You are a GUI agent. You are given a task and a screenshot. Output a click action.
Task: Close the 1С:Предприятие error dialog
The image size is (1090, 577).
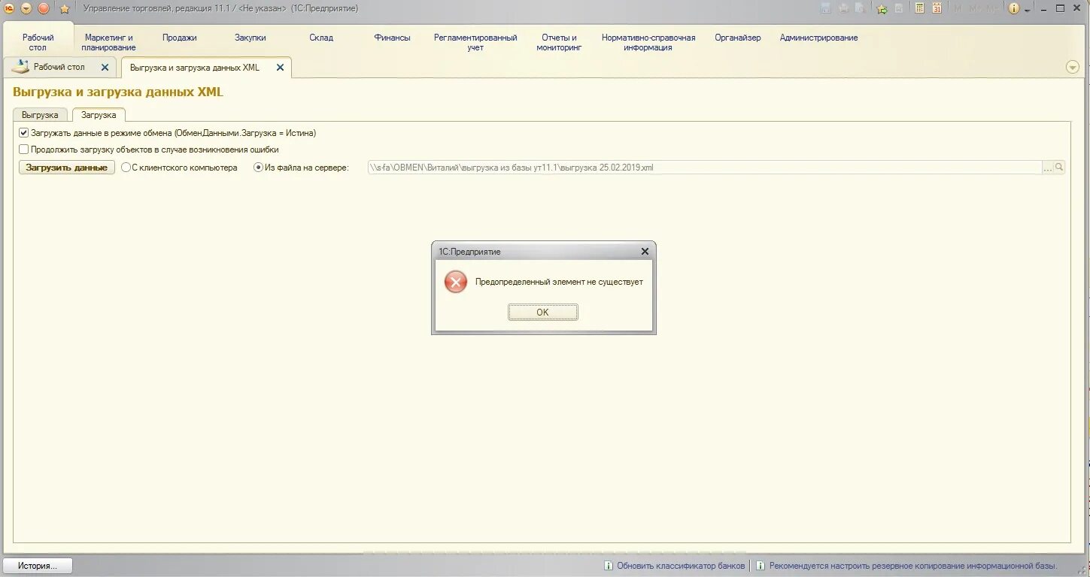(645, 252)
